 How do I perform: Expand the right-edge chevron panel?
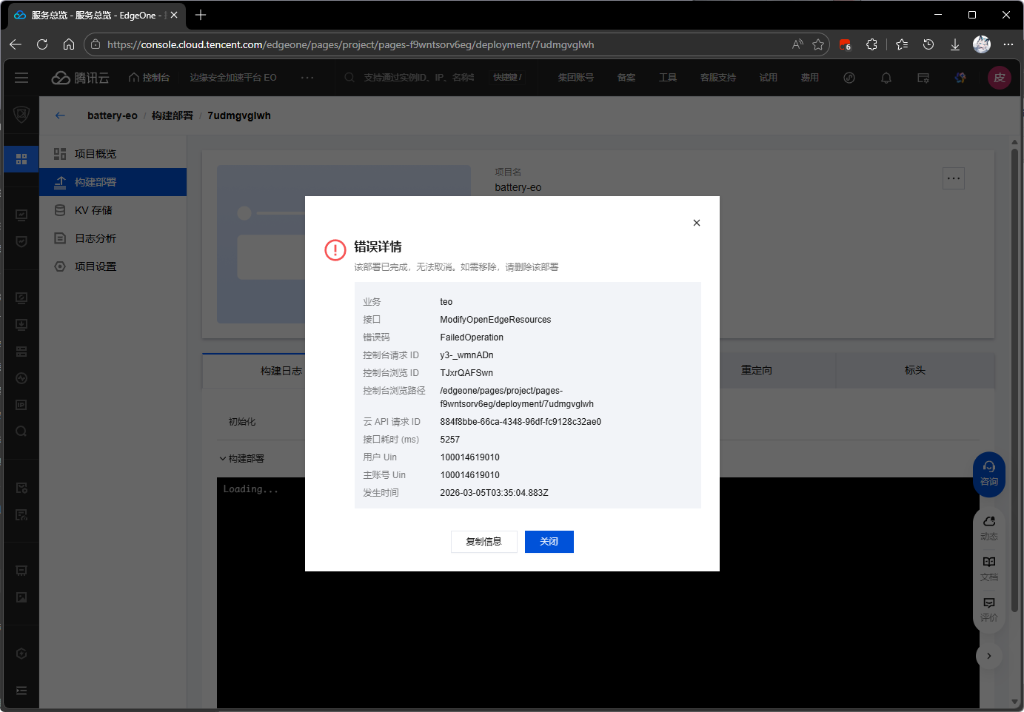[x=989, y=656]
